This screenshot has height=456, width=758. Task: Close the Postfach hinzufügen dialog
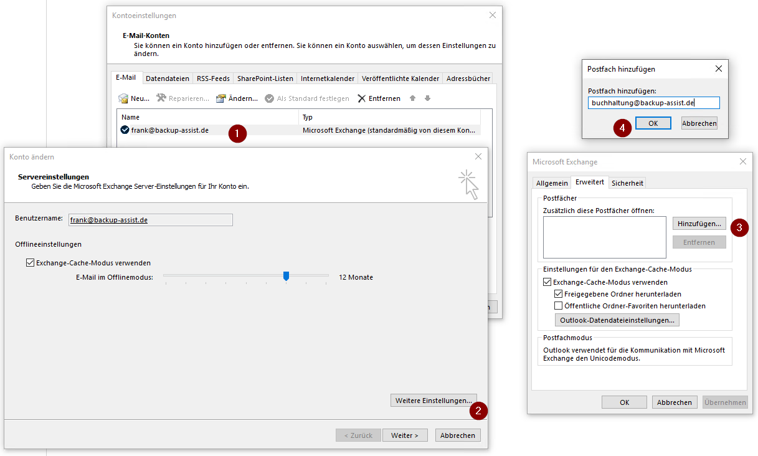coord(718,69)
